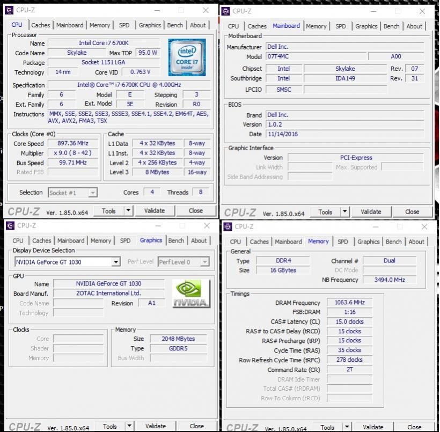
Task: Click the Multiplier value x 9.0 (8 - 42)
Action: pos(73,153)
